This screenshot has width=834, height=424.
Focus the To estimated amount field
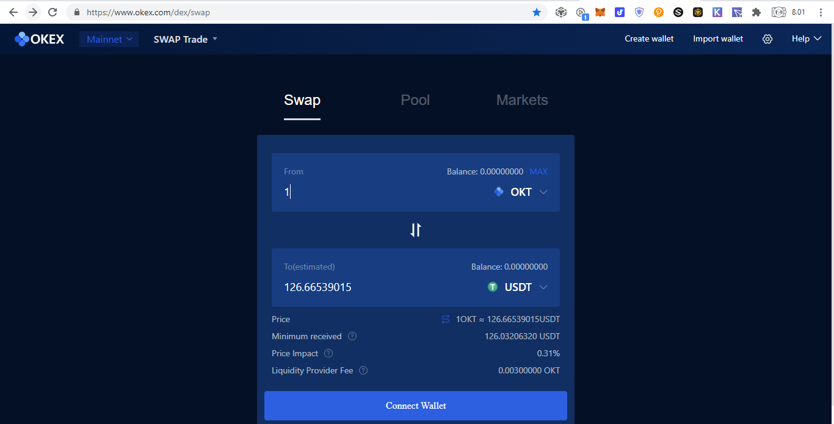pyautogui.click(x=382, y=287)
